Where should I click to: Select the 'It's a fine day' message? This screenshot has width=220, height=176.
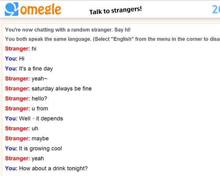tap(29, 69)
